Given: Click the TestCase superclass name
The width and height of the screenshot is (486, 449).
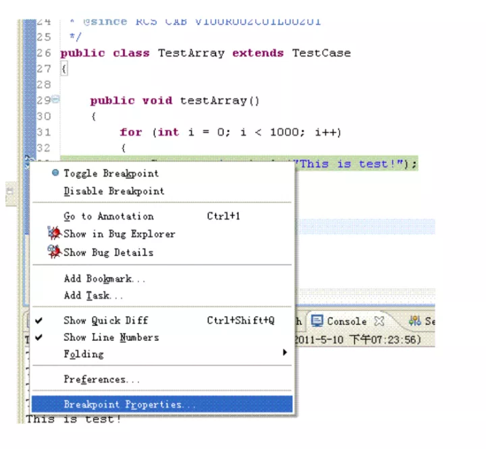Looking at the screenshot, I should tap(321, 53).
